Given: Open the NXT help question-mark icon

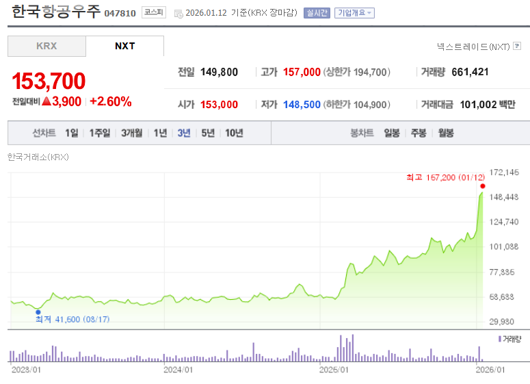Looking at the screenshot, I should pos(517,46).
